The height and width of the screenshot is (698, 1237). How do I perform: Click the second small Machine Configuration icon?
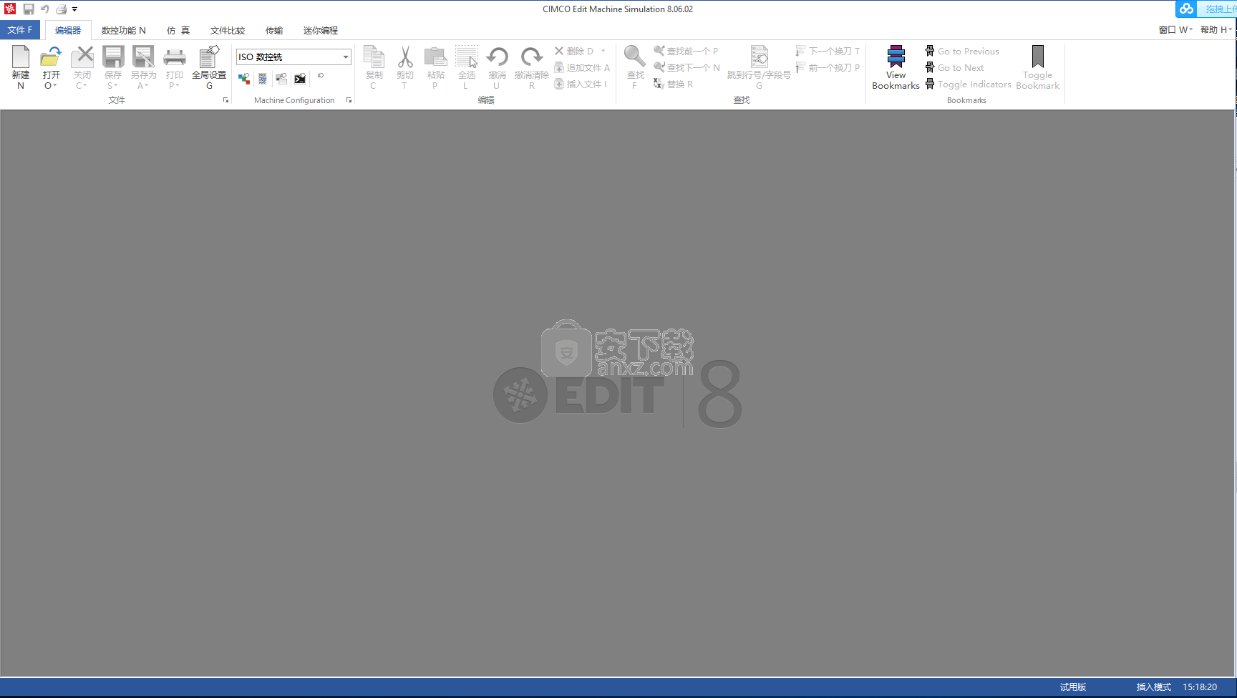click(x=263, y=79)
